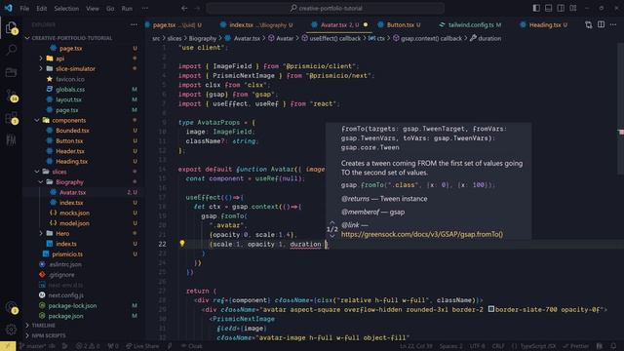Click the open changes icon in editor toolbar
Image resolution: width=624 pixels, height=351 pixels.
[589, 24]
